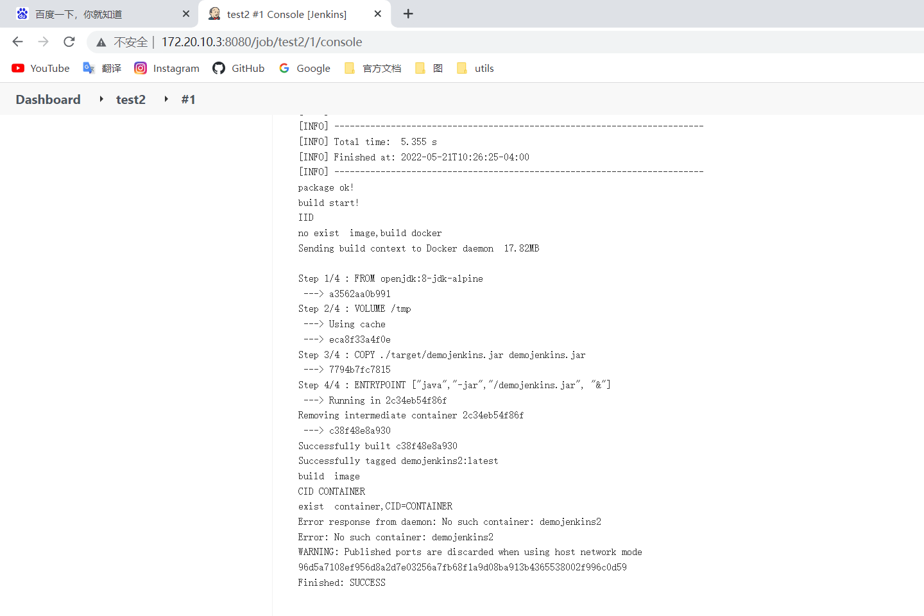Click the '---> eca8f33a4f0e' line
Screen dimensions: 924x616
(347, 339)
